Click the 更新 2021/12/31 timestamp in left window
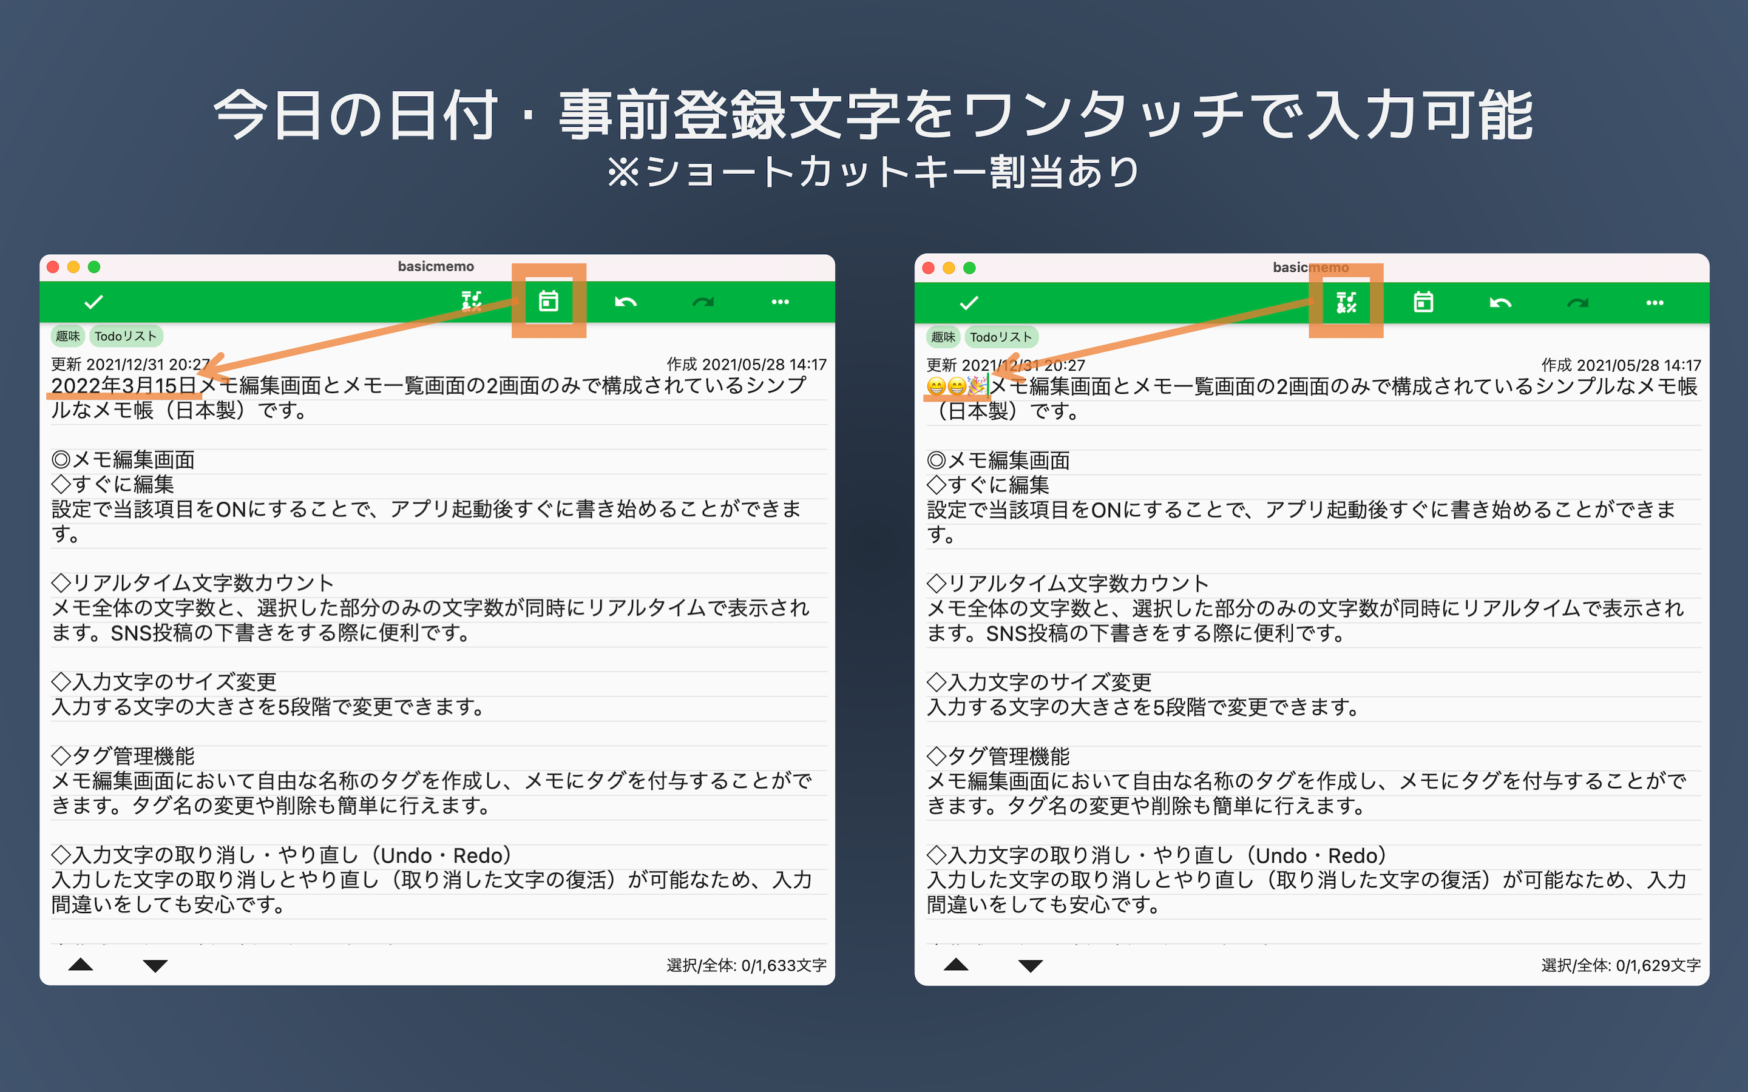1748x1092 pixels. (130, 364)
